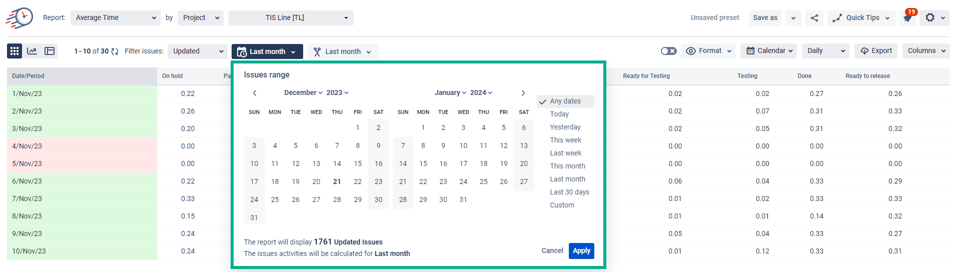Choose This week preset
955x272 pixels.
[565, 140]
